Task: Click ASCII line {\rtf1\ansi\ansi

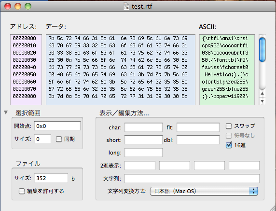Action: pyautogui.click(x=225, y=38)
